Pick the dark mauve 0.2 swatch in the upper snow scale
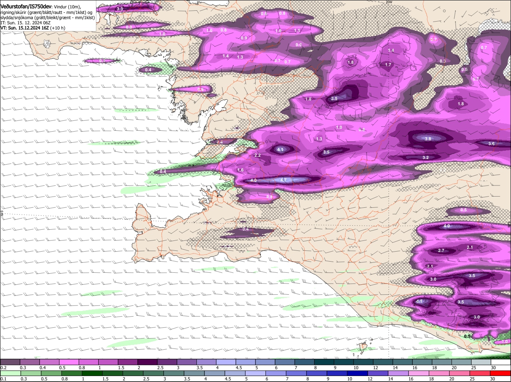 10,362
